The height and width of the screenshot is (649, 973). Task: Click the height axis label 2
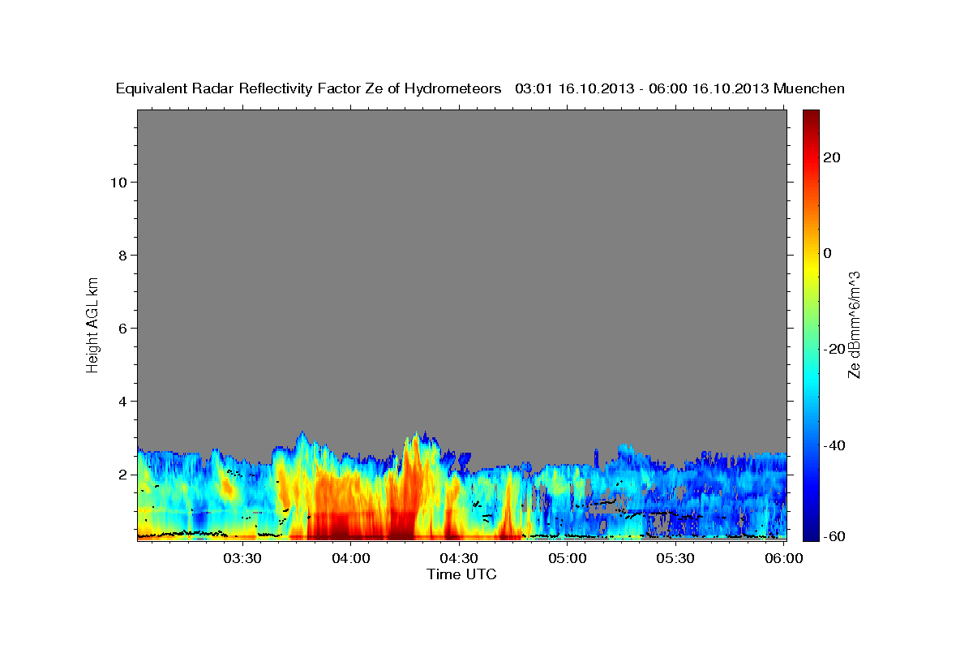122,475
